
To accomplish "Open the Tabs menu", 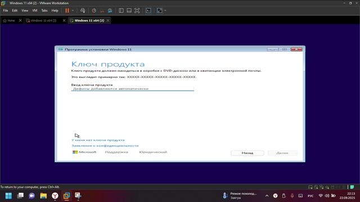I will (44, 11).
